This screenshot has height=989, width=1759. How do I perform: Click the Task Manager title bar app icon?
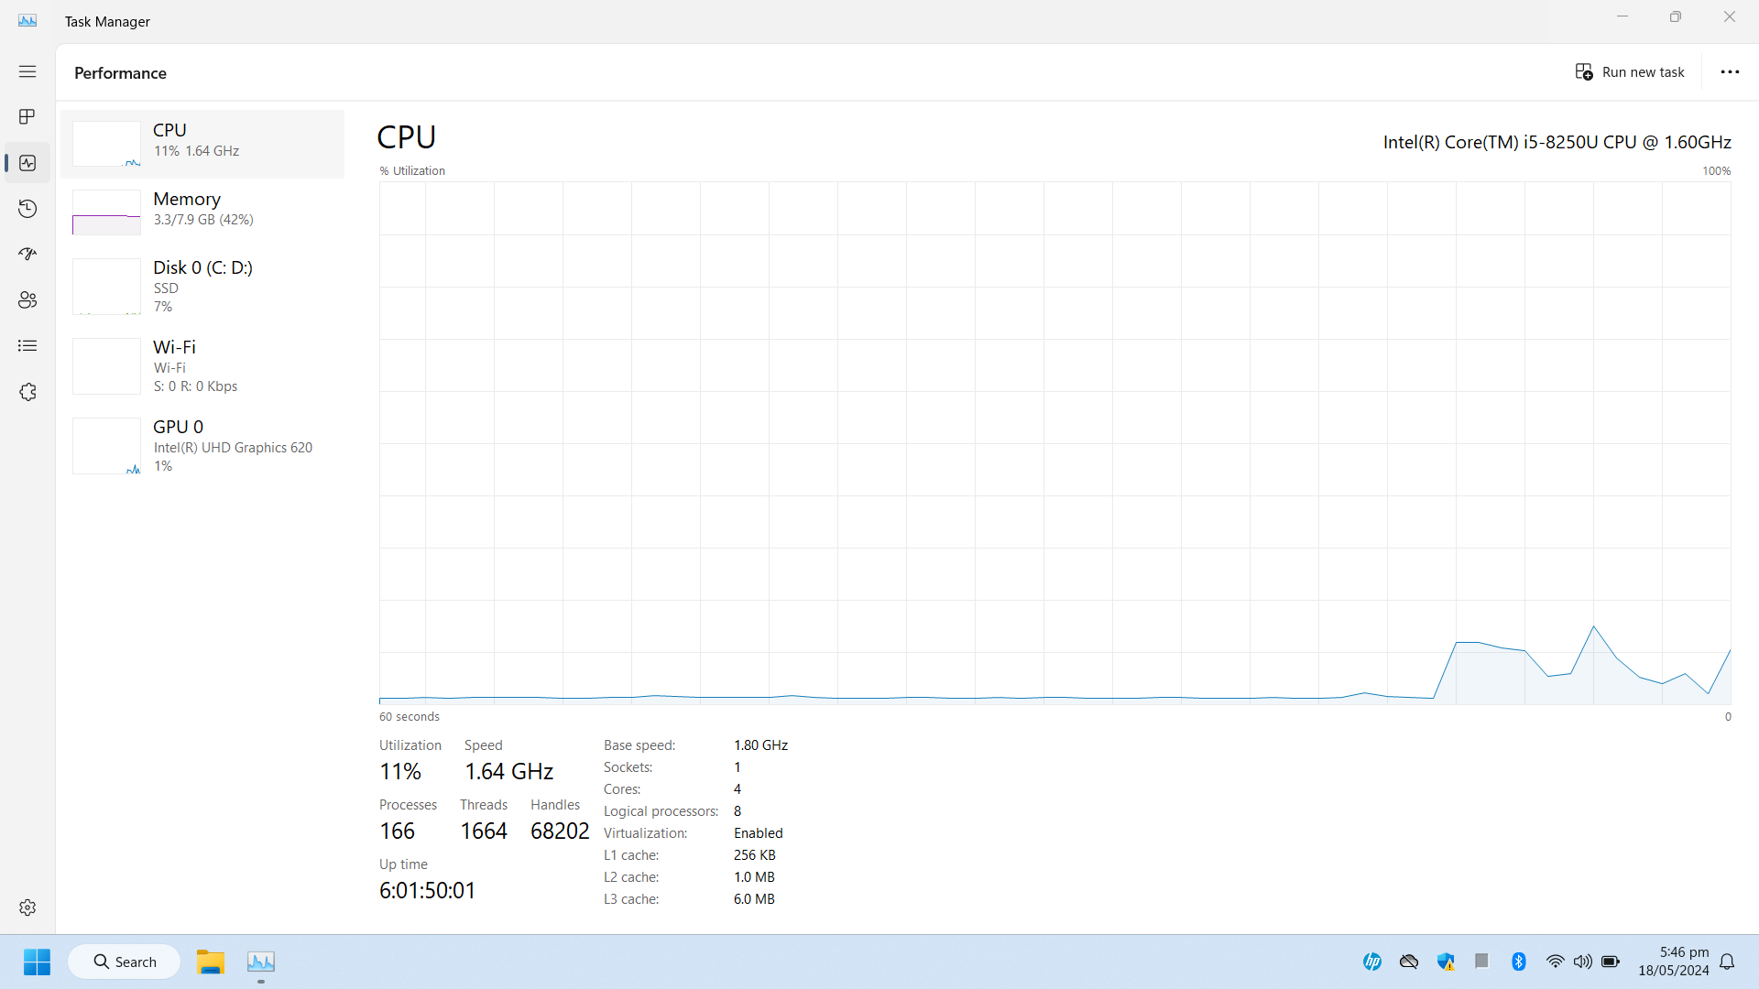[x=27, y=21]
